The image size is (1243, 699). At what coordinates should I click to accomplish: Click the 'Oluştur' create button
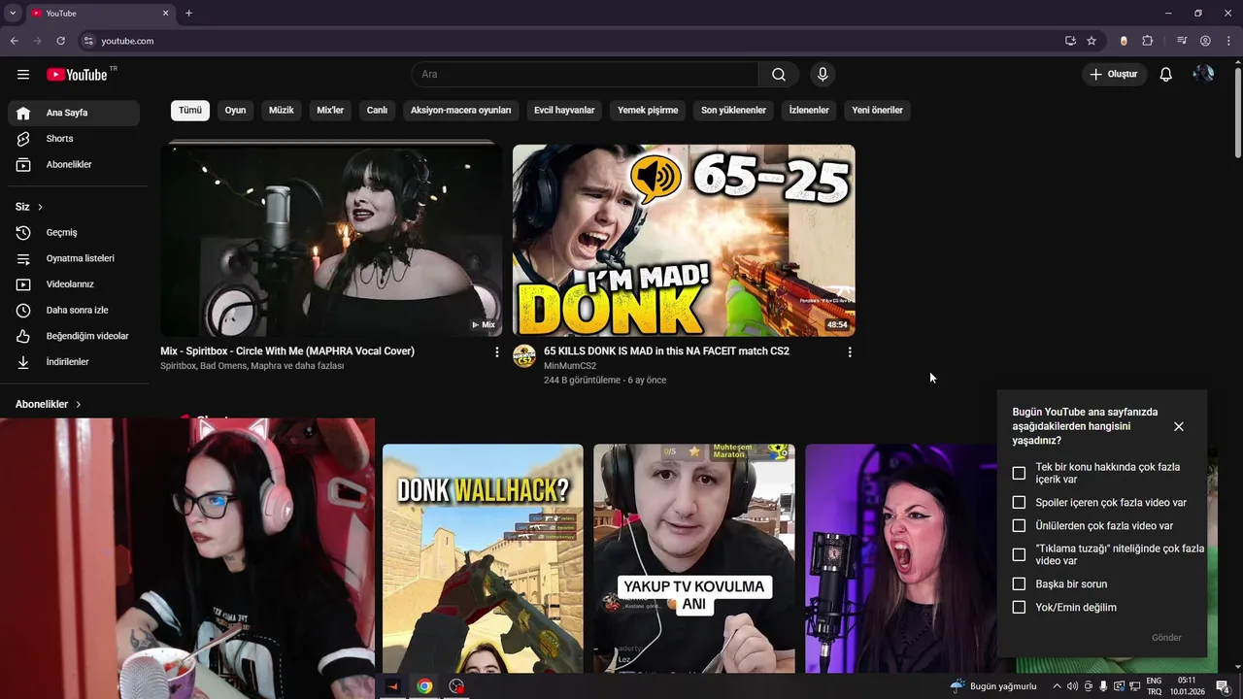(x=1114, y=75)
